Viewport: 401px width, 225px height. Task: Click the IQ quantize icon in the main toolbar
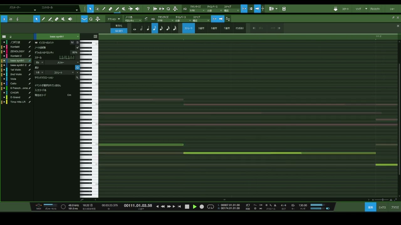pos(185,9)
